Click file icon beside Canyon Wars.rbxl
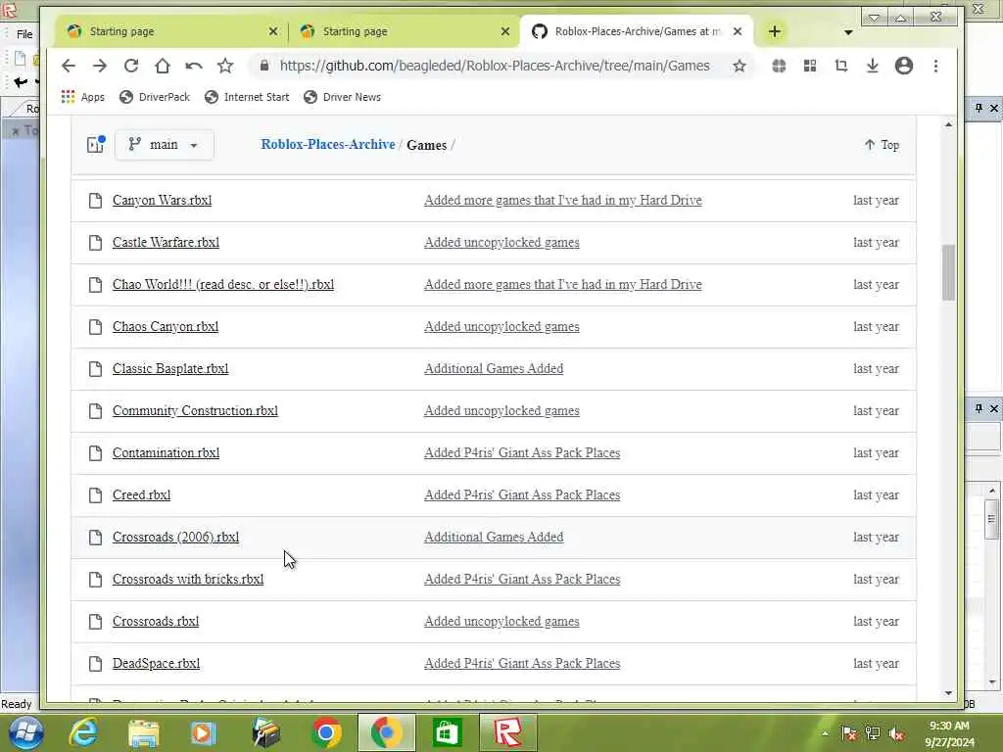The width and height of the screenshot is (1003, 752). coord(95,201)
